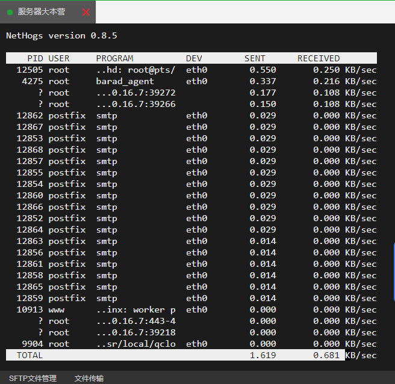Select the barad_agent program name

(125, 82)
